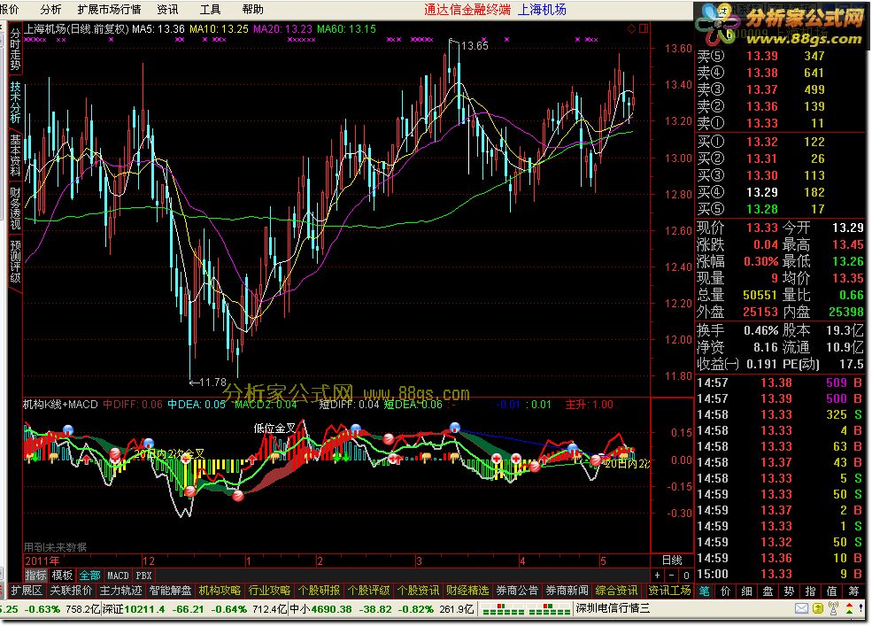Open 财经精选 link
The image size is (872, 626).
click(x=467, y=591)
